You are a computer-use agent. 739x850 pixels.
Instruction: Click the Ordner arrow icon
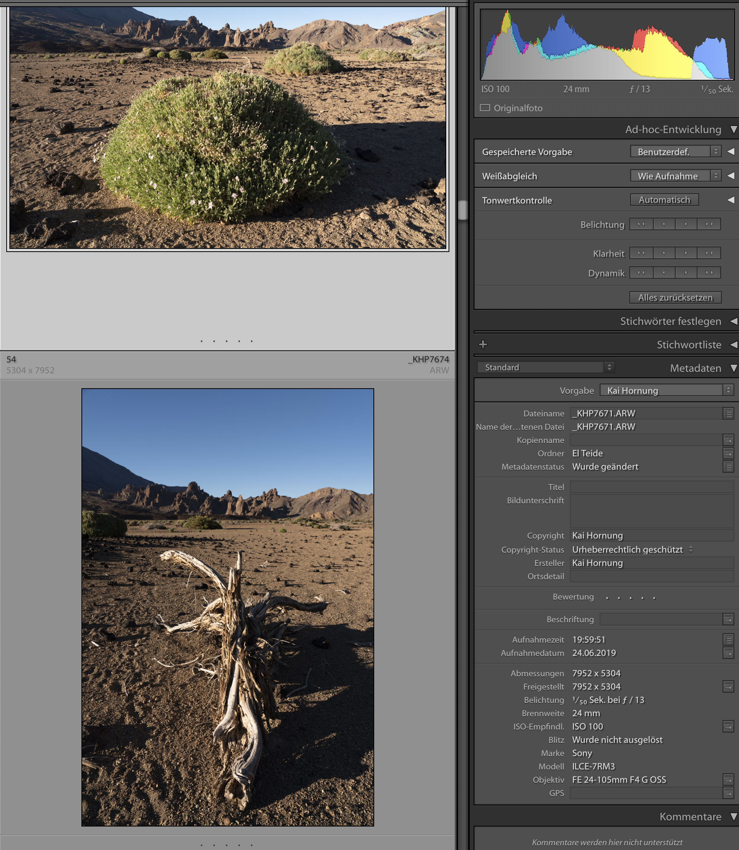click(x=728, y=454)
